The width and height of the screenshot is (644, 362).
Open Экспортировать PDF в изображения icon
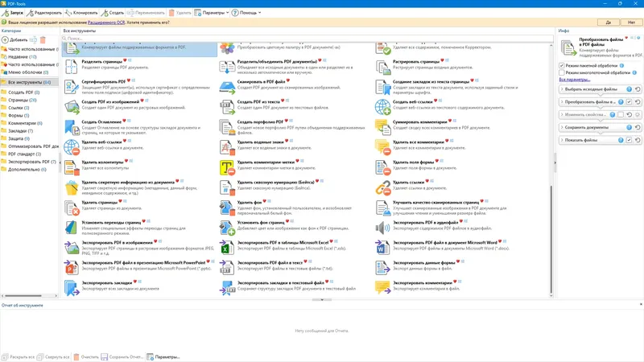[72, 248]
